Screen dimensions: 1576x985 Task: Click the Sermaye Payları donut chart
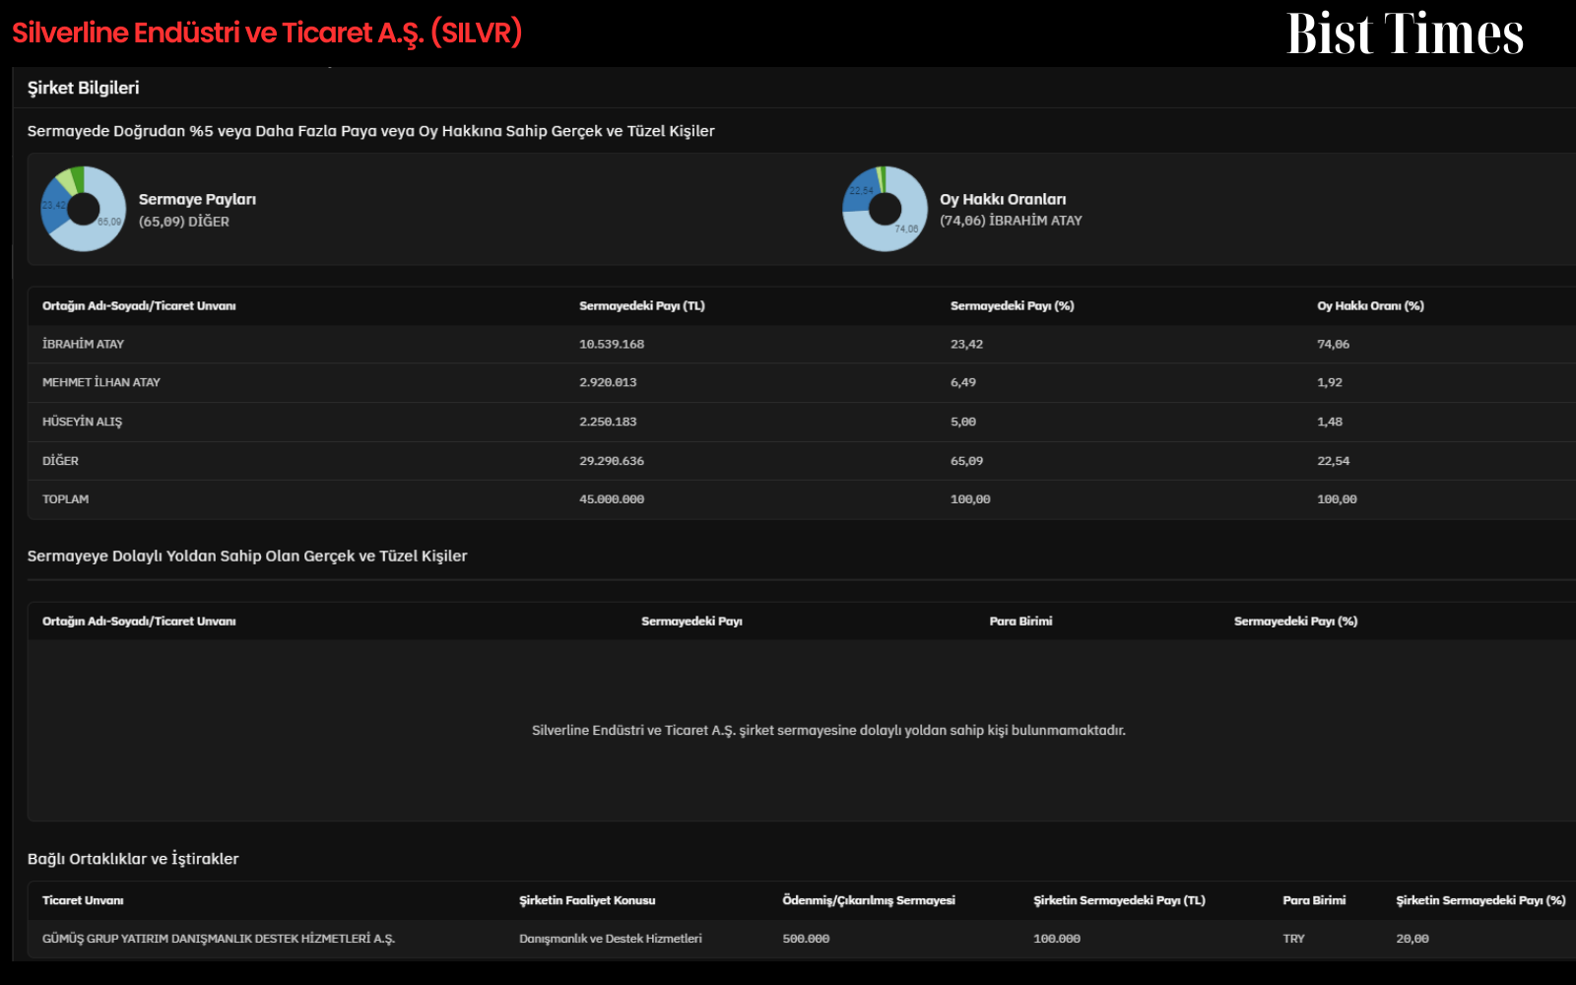click(84, 209)
